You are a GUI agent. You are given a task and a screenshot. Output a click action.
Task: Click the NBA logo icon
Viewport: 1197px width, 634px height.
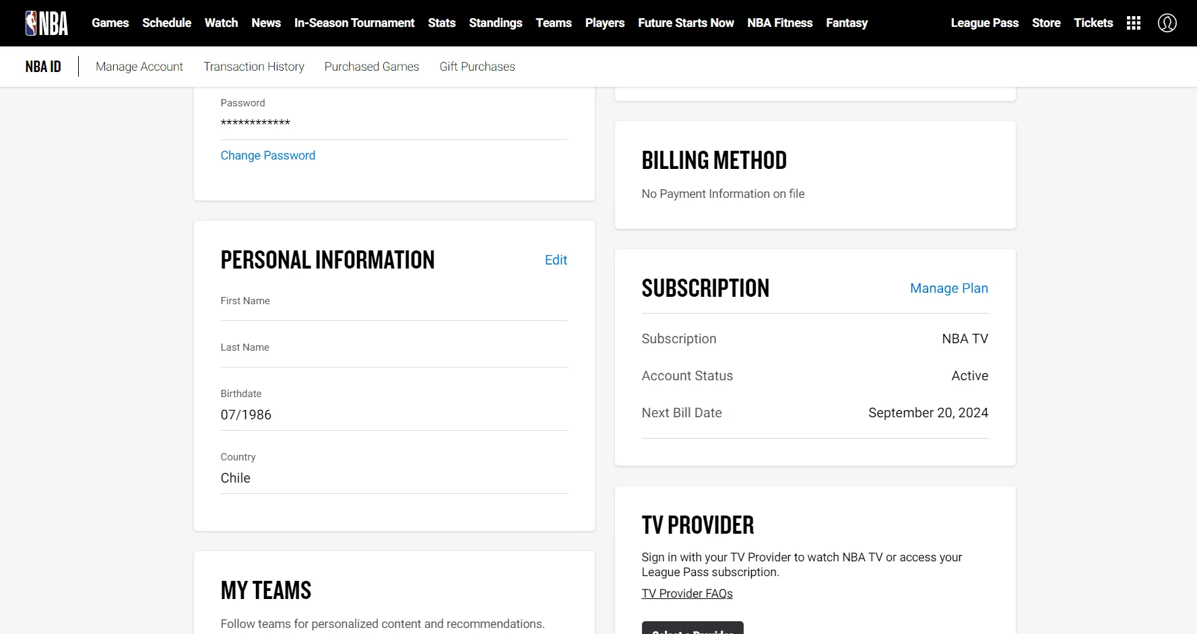click(x=46, y=23)
